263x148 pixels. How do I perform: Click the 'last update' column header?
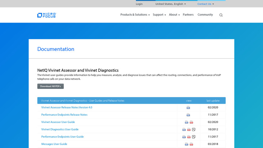point(213,101)
